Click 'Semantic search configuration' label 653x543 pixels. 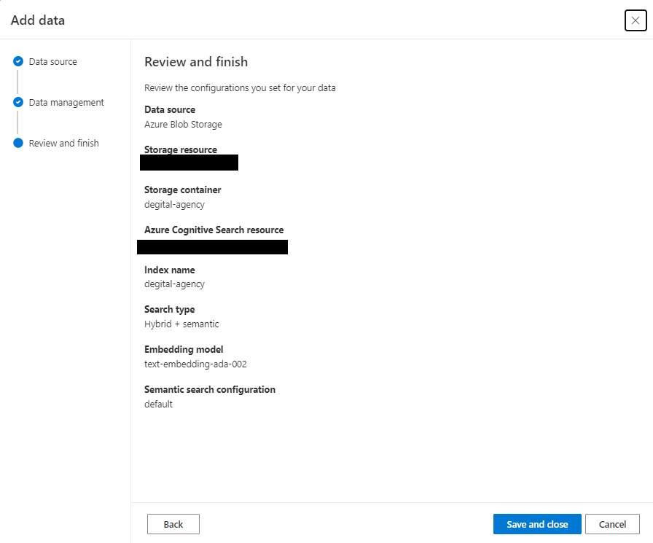coord(209,389)
